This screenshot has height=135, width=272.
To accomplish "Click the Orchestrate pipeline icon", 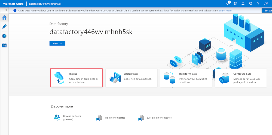I will [115, 78].
